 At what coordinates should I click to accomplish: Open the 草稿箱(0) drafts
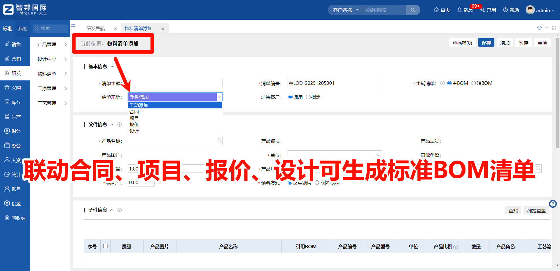point(462,43)
